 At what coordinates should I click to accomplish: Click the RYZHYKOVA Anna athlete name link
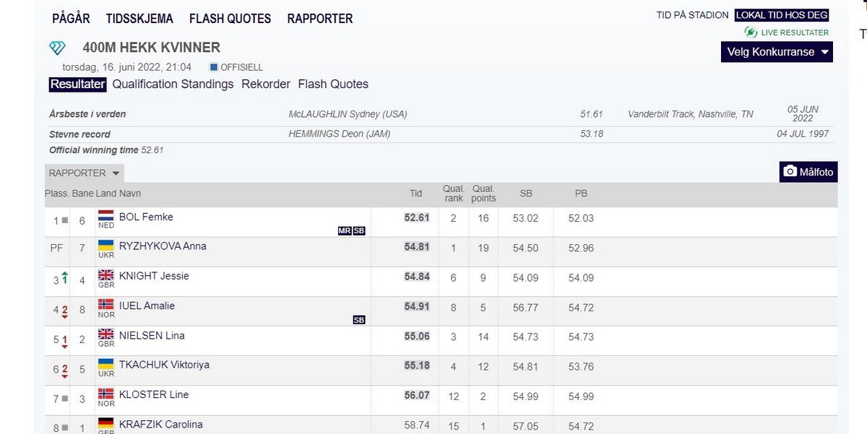point(163,246)
